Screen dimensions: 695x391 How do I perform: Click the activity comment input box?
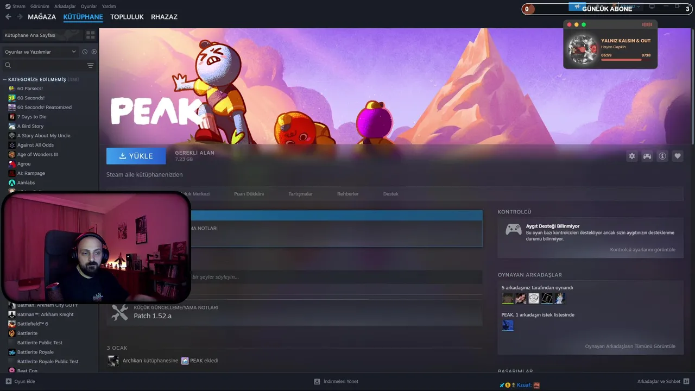336,277
